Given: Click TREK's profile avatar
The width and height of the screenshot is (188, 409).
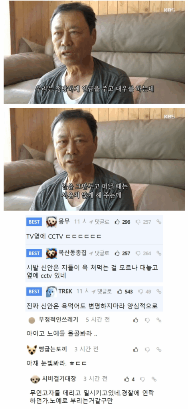Looking at the screenshot, I should 51,292.
